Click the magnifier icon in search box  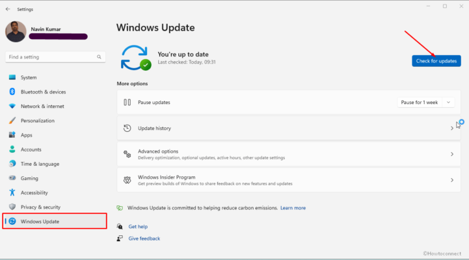[x=99, y=57]
